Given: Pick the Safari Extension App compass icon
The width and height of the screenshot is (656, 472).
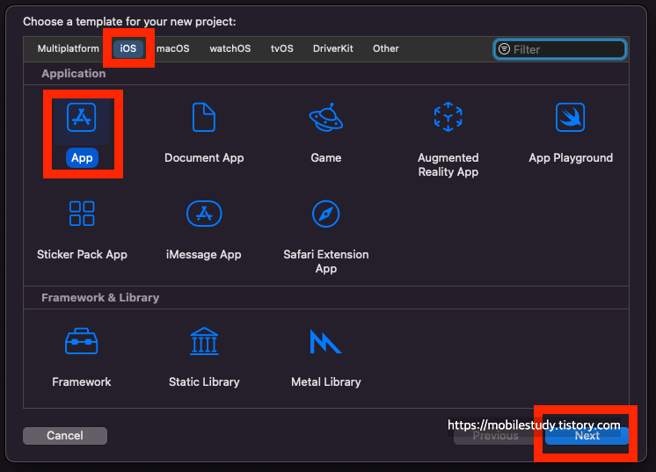Looking at the screenshot, I should click(326, 214).
